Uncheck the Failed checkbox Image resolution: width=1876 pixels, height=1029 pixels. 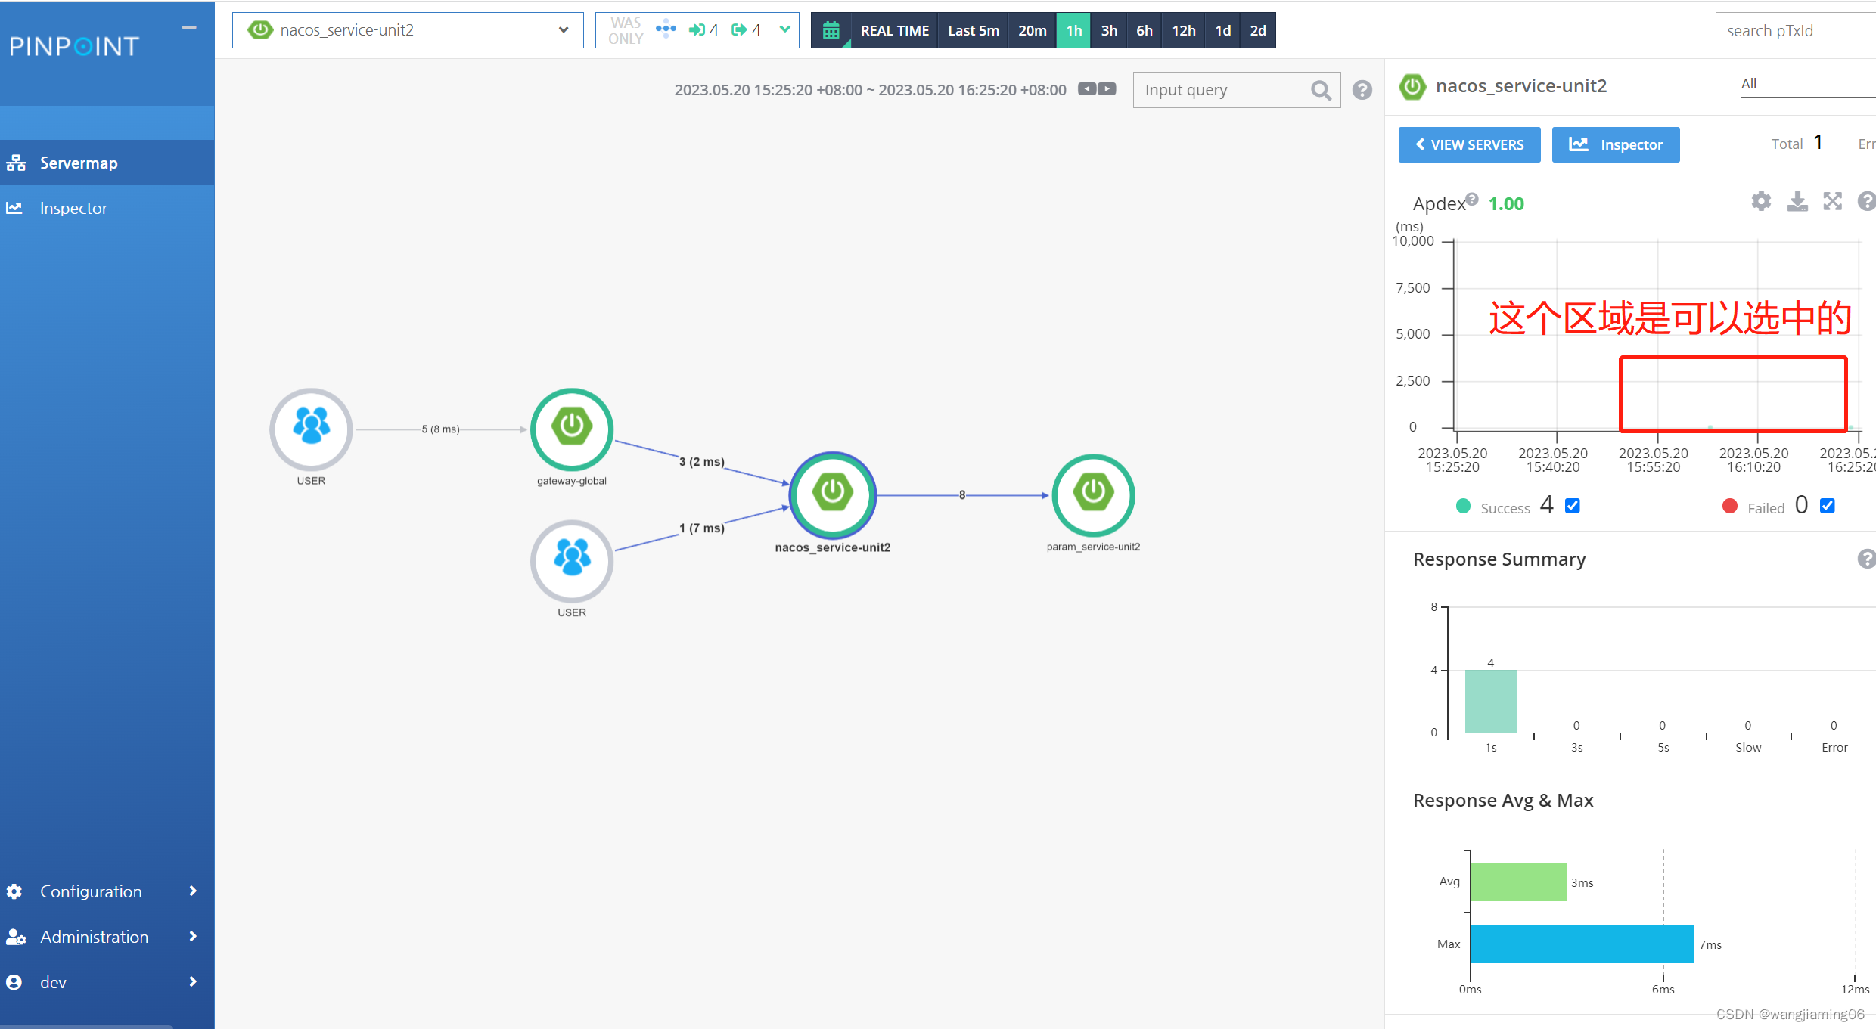(x=1828, y=506)
